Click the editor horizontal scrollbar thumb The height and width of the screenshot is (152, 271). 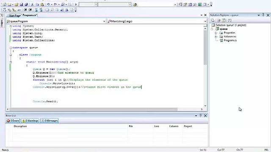point(93,109)
